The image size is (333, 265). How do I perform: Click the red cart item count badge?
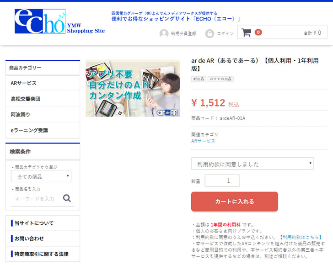tap(258, 32)
